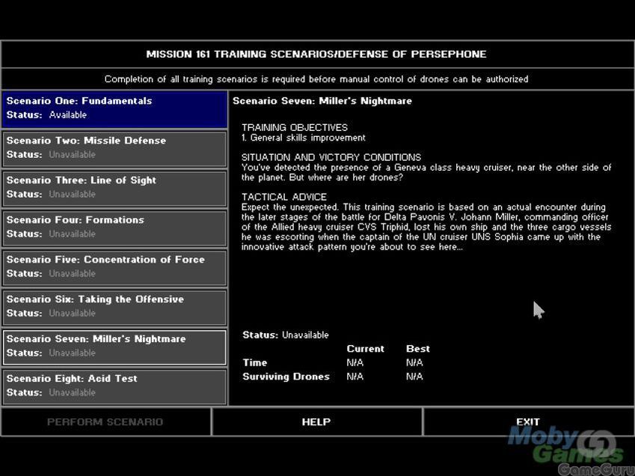The width and height of the screenshot is (635, 476).
Task: Click the Exit button
Action: [x=528, y=421]
